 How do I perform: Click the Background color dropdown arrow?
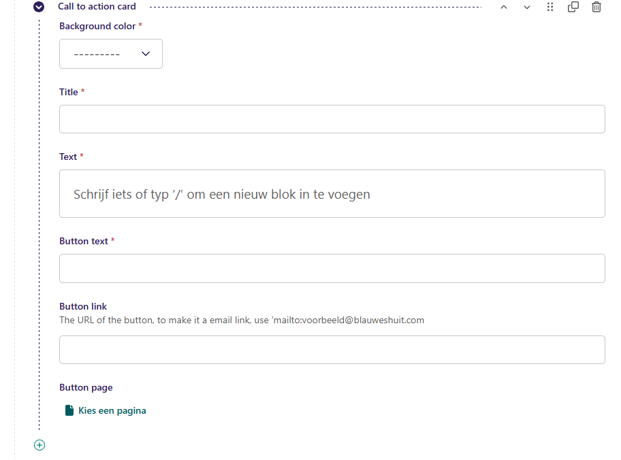click(146, 54)
